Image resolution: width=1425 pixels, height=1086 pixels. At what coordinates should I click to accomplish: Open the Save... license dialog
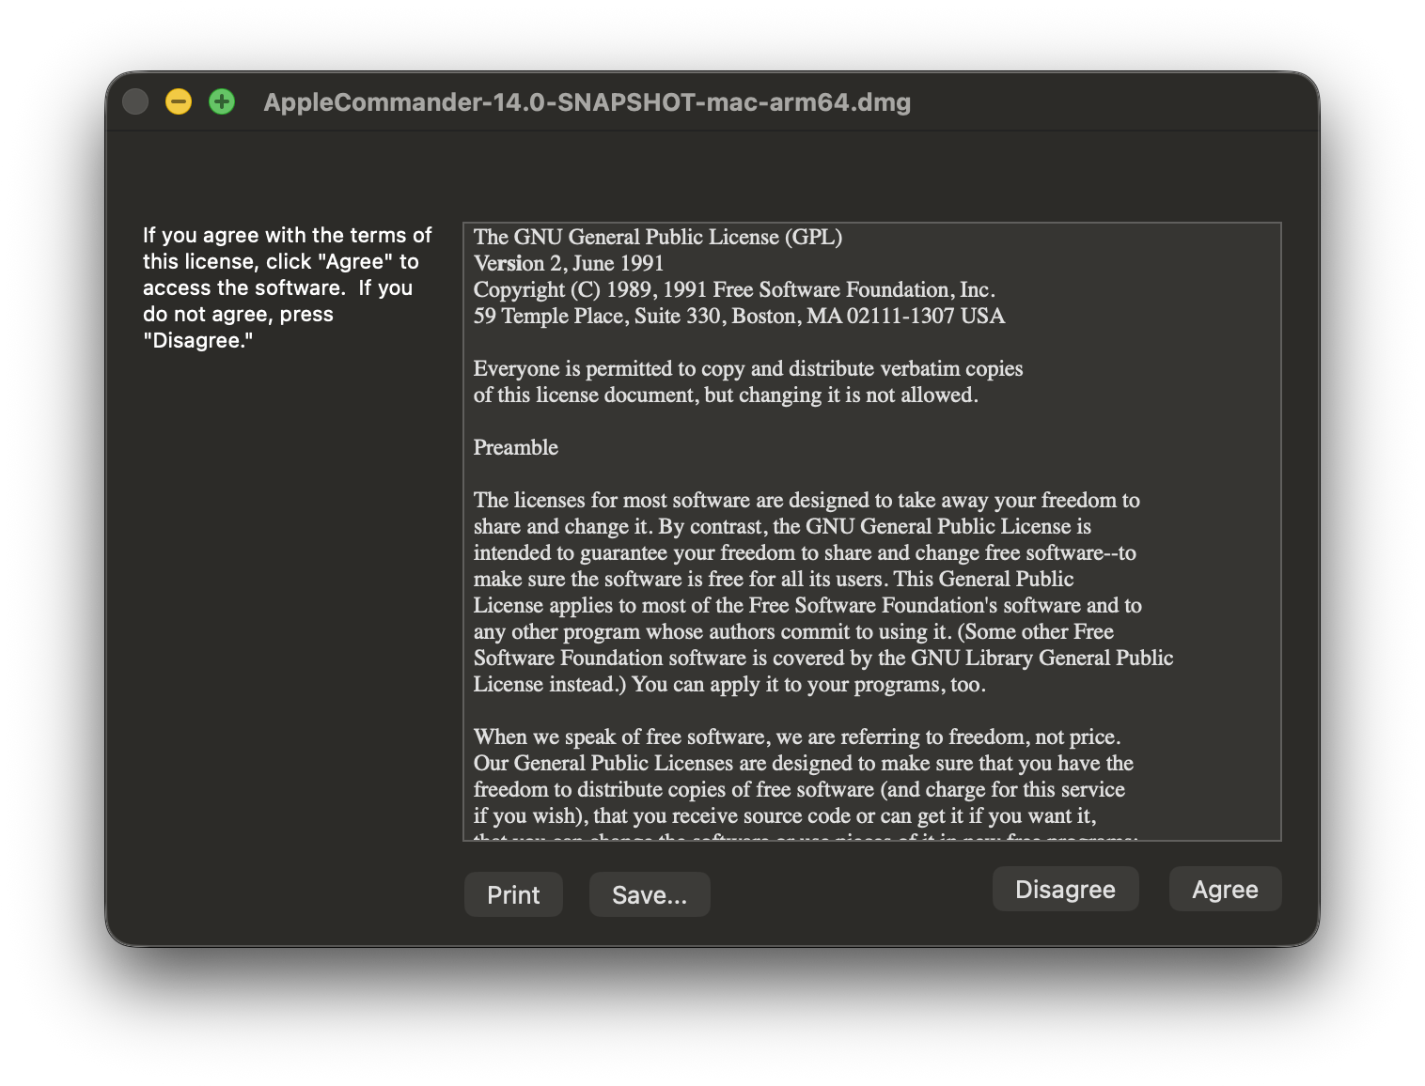(x=650, y=894)
